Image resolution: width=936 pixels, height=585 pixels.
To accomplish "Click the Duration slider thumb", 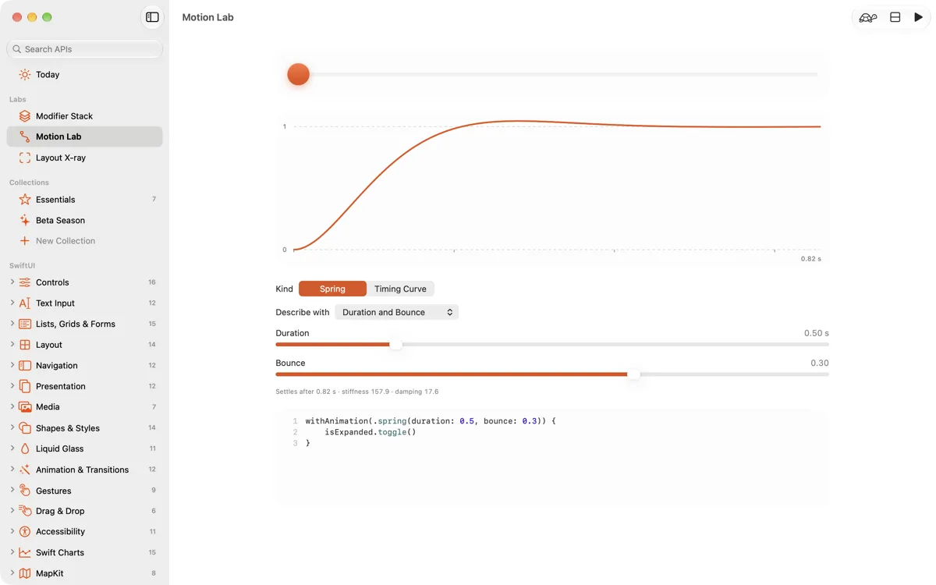I will point(395,344).
